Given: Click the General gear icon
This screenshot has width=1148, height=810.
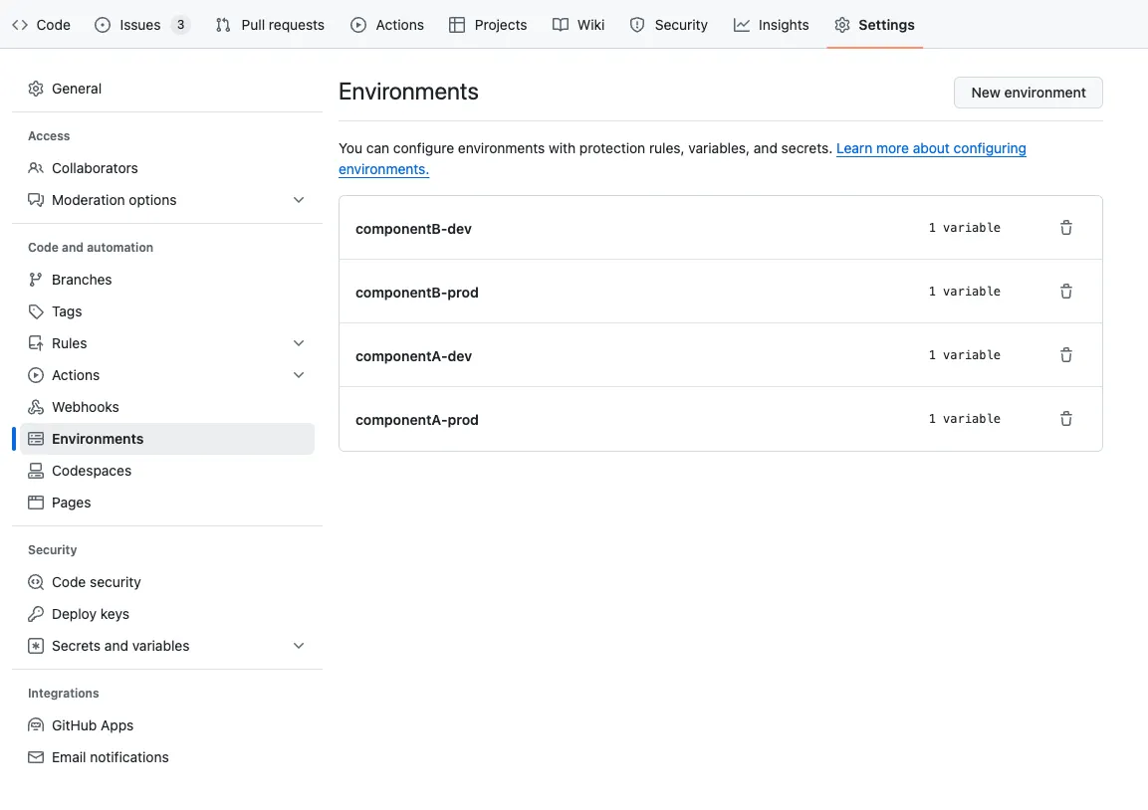Looking at the screenshot, I should (x=36, y=89).
